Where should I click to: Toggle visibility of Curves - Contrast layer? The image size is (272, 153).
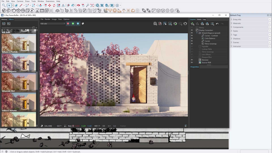pos(192,36)
